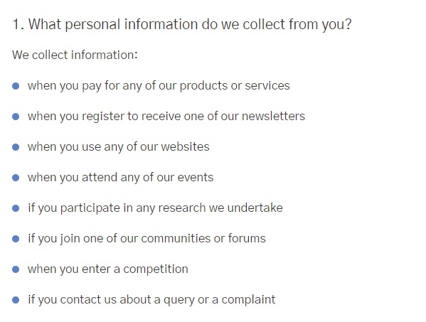
Task: Select 'when you pay for any of our products' text
Action: point(159,86)
